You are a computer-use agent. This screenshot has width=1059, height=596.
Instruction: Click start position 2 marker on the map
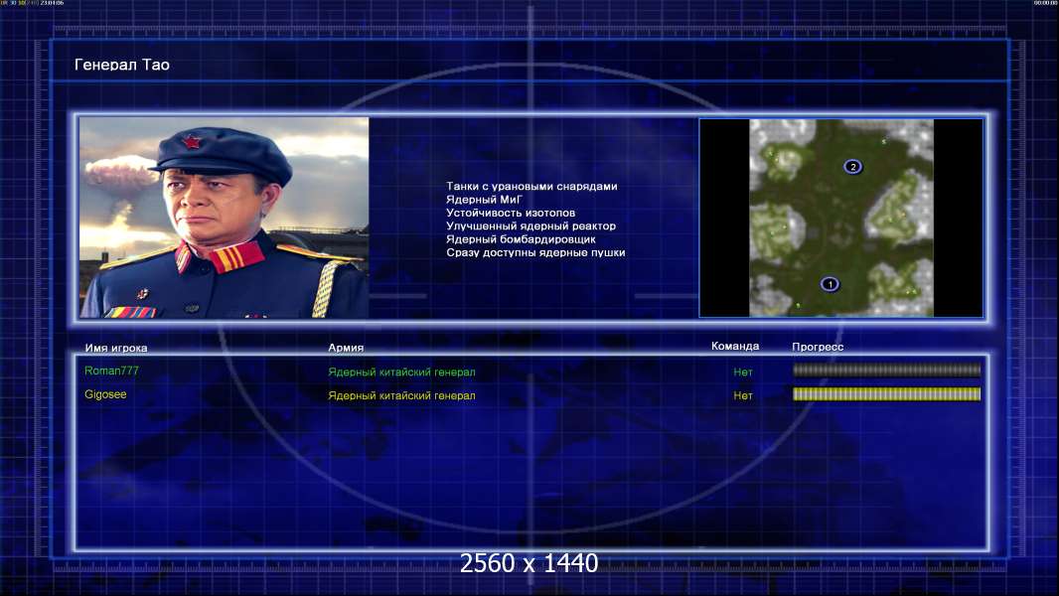point(852,167)
